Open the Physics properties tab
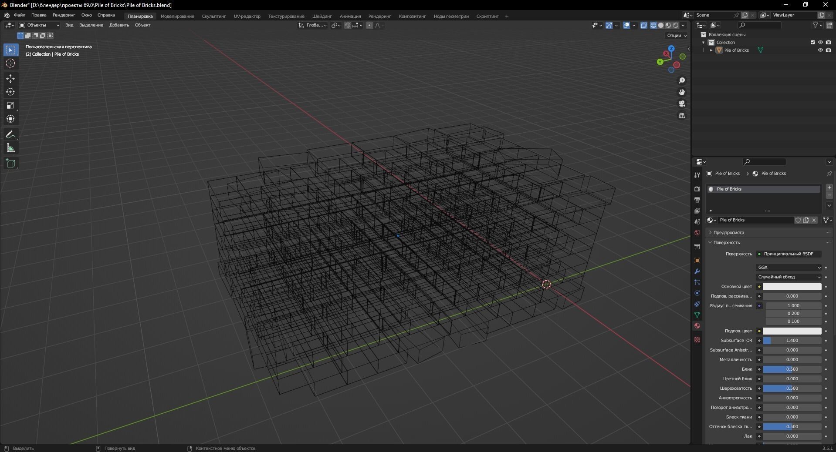This screenshot has width=836, height=452. click(697, 293)
